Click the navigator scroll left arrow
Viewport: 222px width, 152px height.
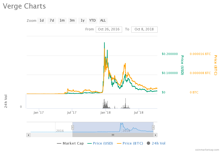[29, 135]
